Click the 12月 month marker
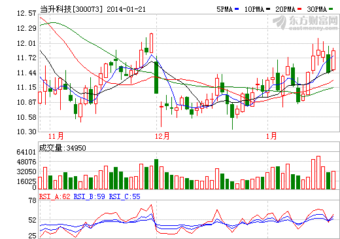Viewport: 340px width, 239px height. point(162,136)
